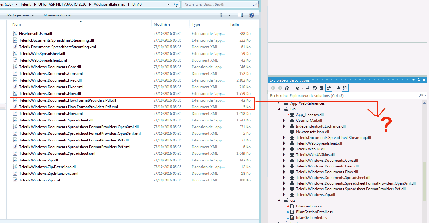This screenshot has height=223, width=429.
Task: Toggle the Preview Selected Items button
Action: tap(345, 88)
